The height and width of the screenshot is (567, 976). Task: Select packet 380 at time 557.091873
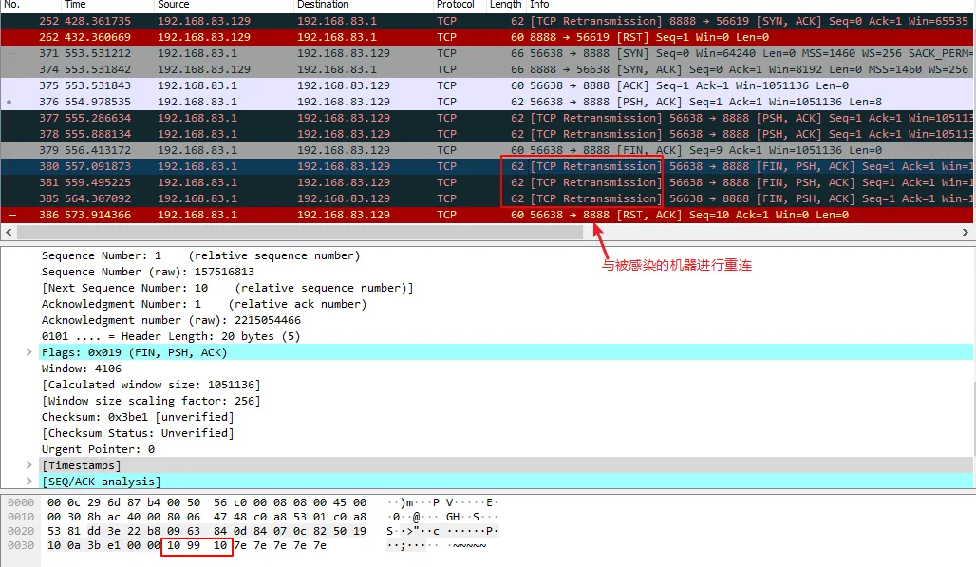pos(487,167)
